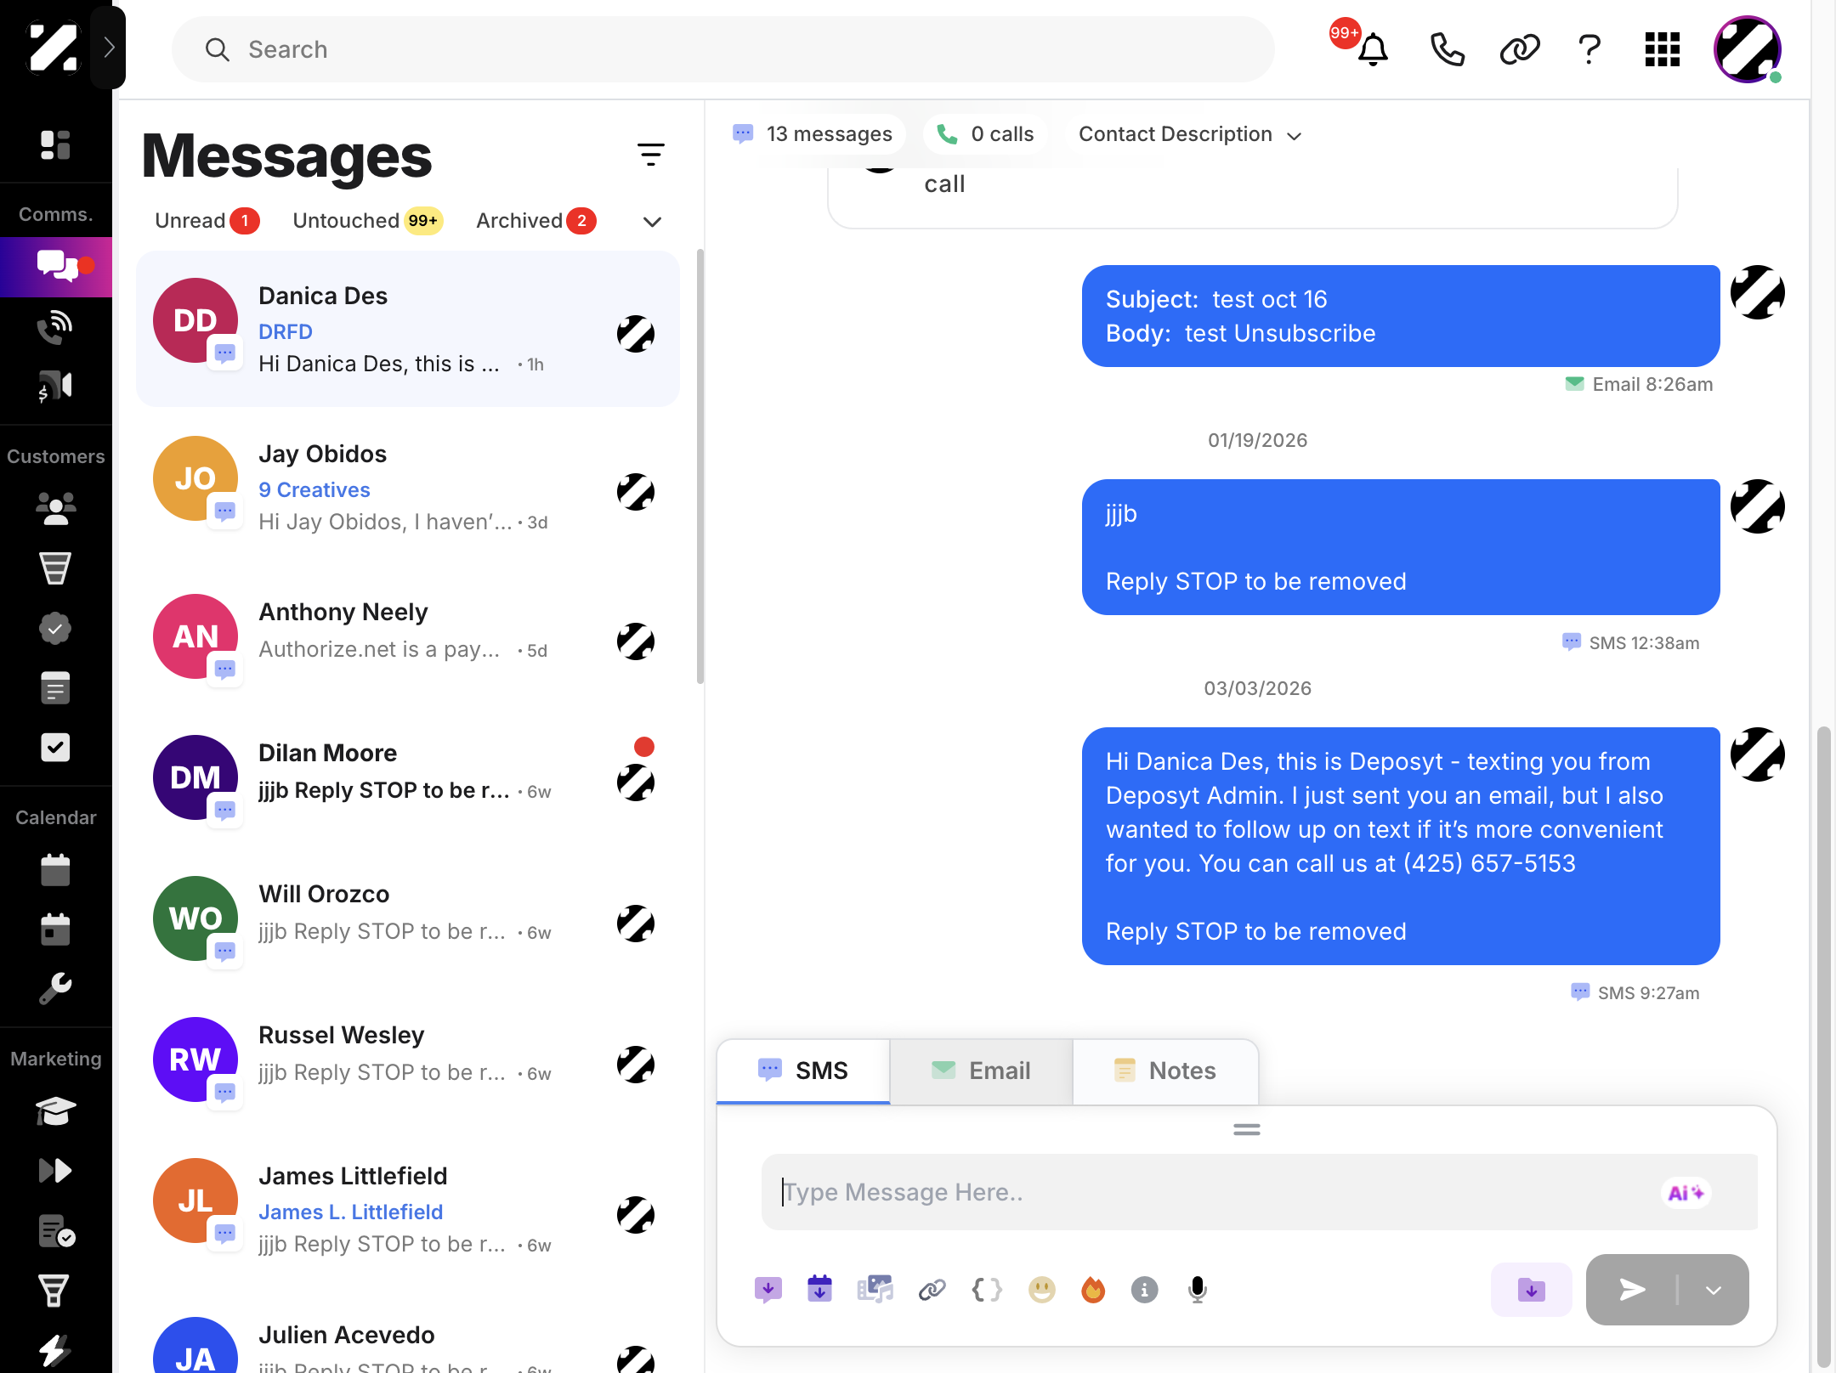The height and width of the screenshot is (1373, 1836).
Task: Open the profile avatar menu
Action: click(1747, 49)
